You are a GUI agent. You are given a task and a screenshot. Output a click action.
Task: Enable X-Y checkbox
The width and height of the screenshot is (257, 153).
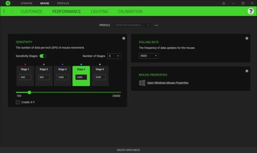[18, 102]
